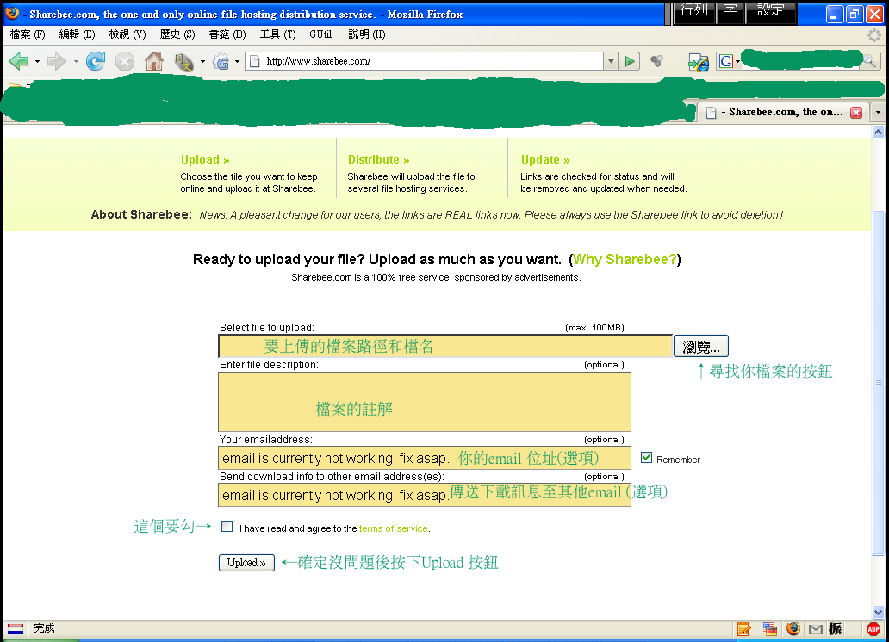
Task: Click the Chinese translation toolbar icon
Action: 183,61
